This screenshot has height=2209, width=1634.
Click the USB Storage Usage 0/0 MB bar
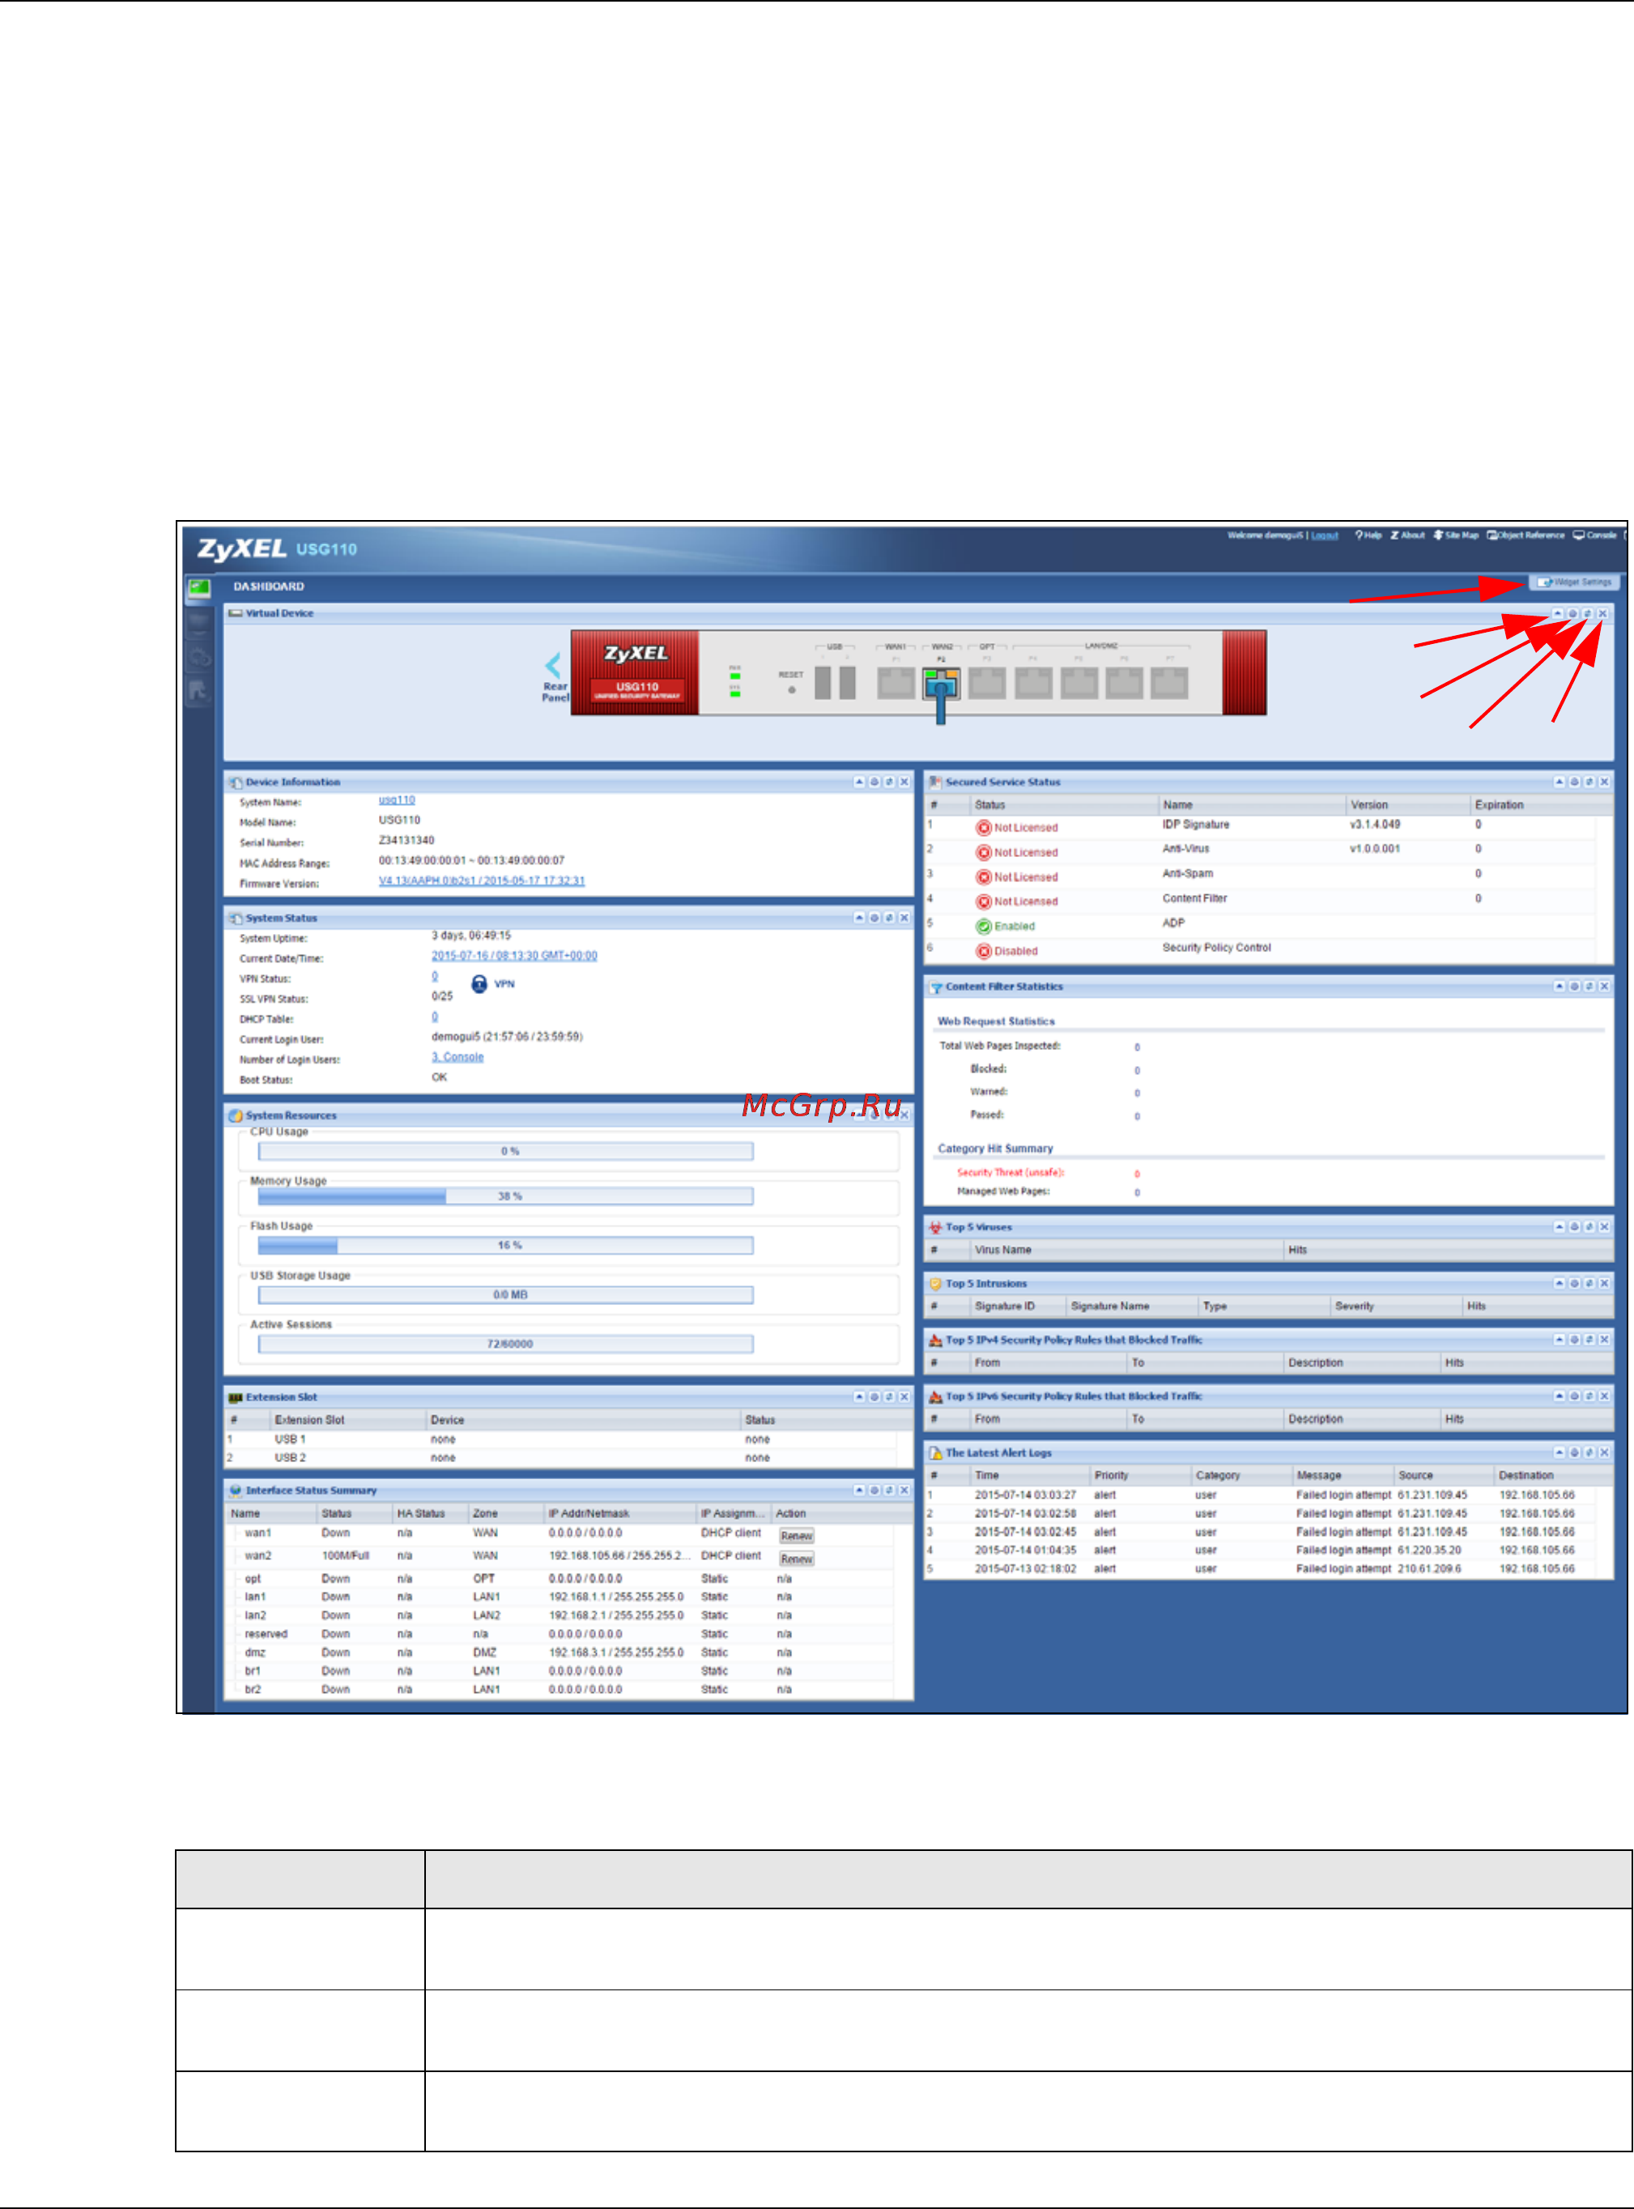coord(505,1295)
